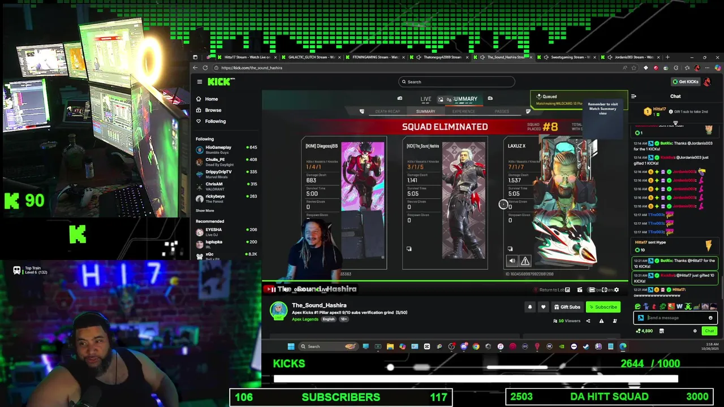
Task: Open File Explorer from taskbar
Action: pos(390,347)
